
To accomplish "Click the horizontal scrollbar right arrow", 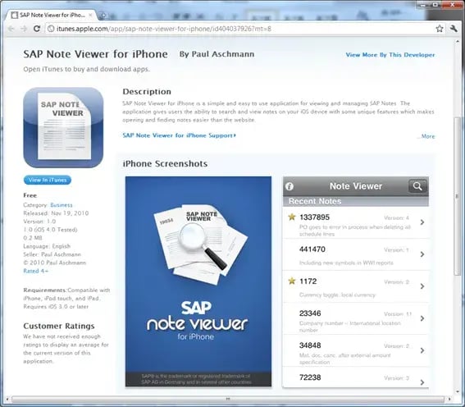I will (449, 400).
